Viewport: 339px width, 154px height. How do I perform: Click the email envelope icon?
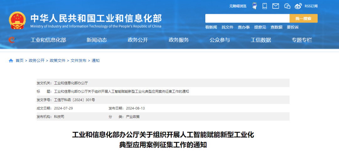276,6
